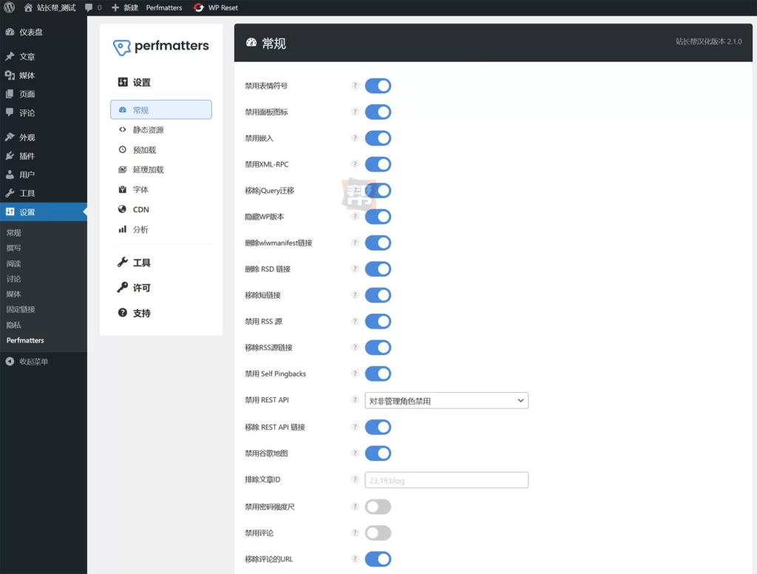Viewport: 757px width, 574px height.
Task: Enable the 禁用评论 switch
Action: [378, 533]
